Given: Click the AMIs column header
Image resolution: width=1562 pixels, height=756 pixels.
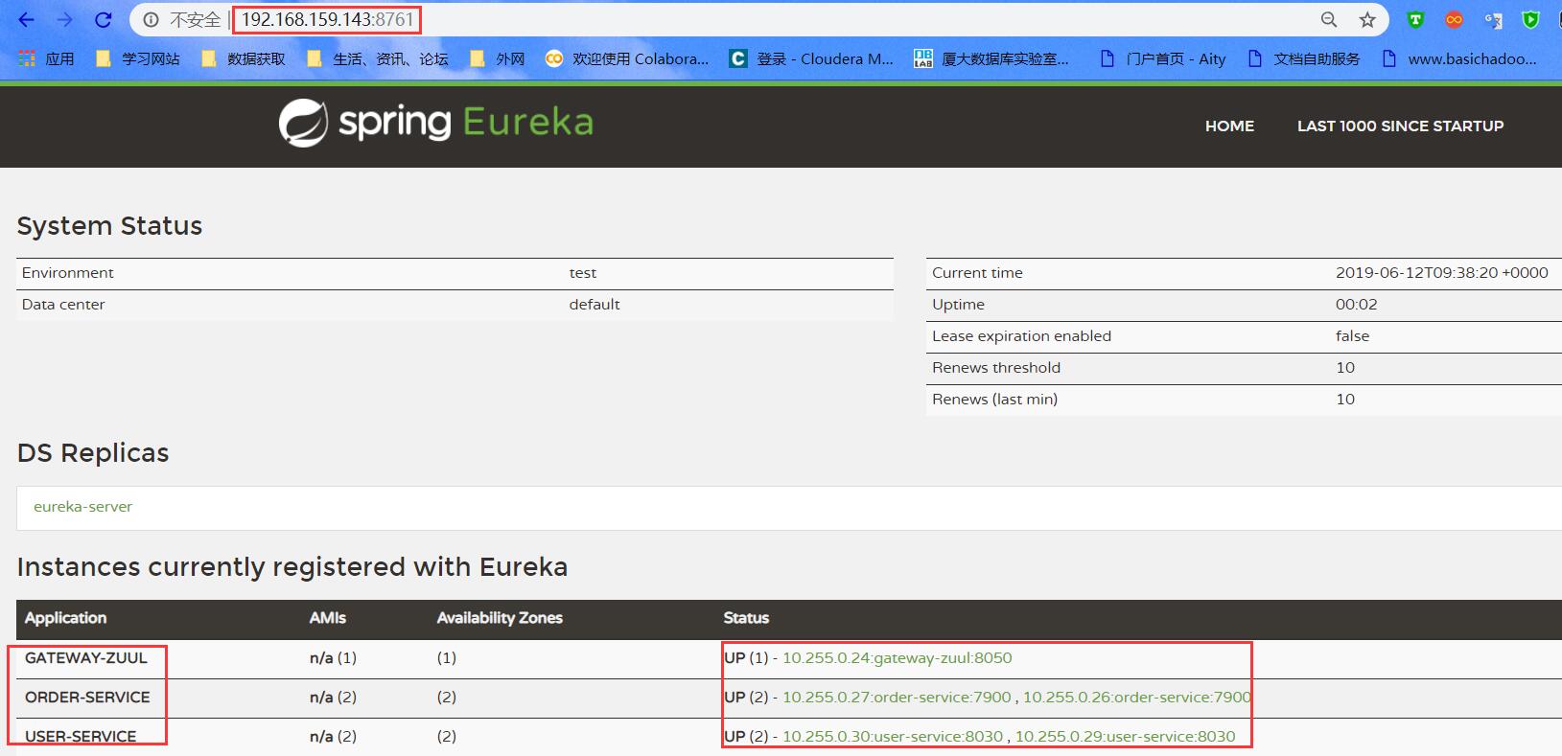Looking at the screenshot, I should (x=328, y=618).
